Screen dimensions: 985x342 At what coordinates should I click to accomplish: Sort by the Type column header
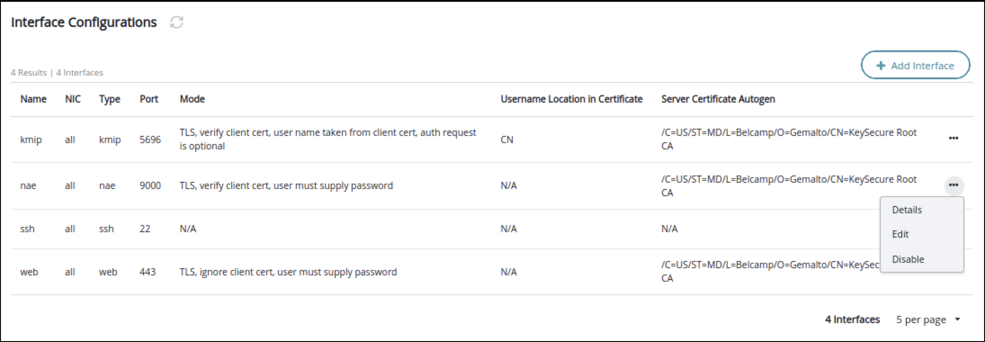109,99
